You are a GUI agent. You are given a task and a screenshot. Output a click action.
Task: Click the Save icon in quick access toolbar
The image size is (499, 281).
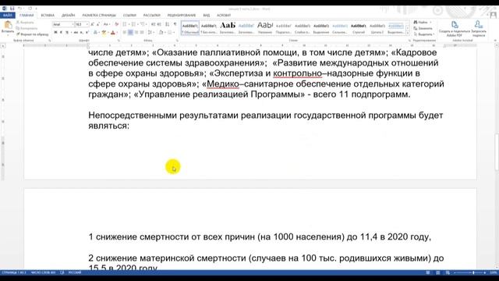pos(12,9)
